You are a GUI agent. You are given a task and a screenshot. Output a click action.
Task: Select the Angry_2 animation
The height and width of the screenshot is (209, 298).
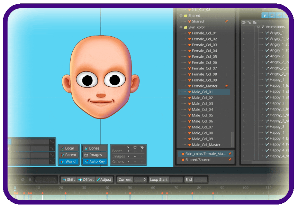pos(277,56)
